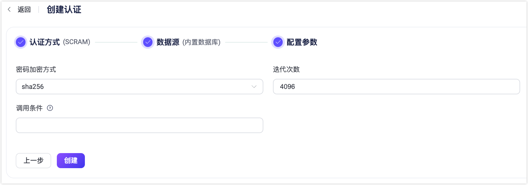Click the 认证方式 step checkmark circle
This screenshot has height=185, width=528.
[21, 42]
